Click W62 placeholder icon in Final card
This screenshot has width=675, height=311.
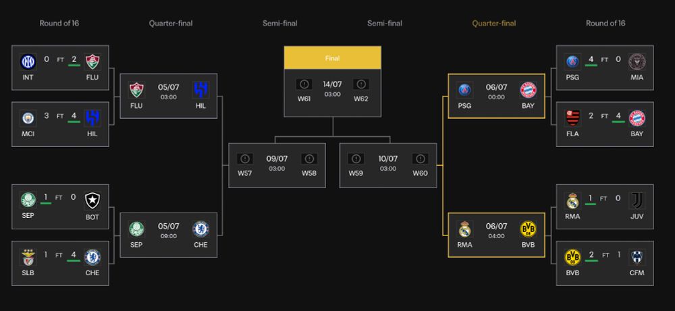coord(360,84)
